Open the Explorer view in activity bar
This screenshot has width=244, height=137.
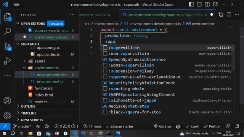(7, 17)
